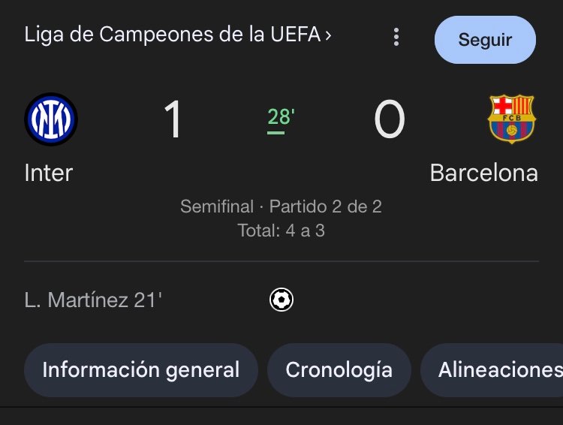The height and width of the screenshot is (425, 563).
Task: Click the soccer ball goal icon
Action: 281,300
